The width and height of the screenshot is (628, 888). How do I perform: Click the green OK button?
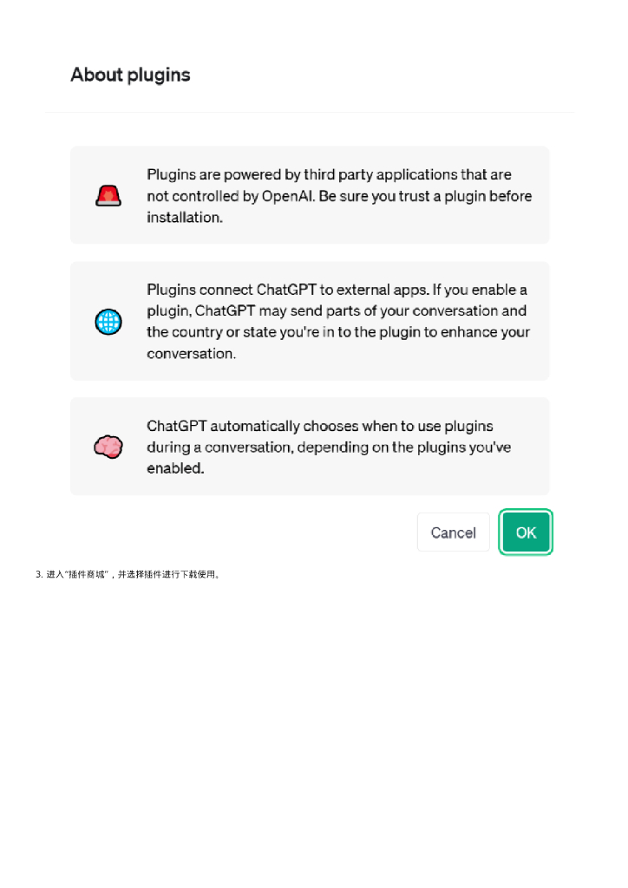point(526,532)
